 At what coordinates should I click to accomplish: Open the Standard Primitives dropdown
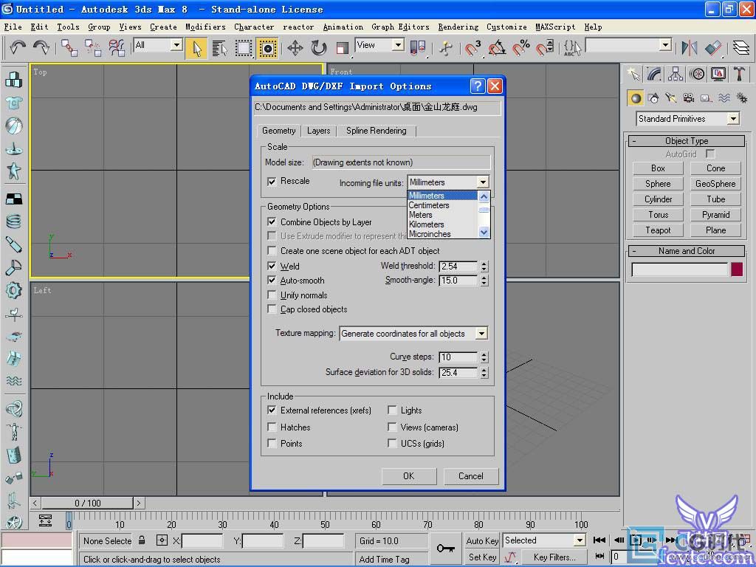pos(689,119)
